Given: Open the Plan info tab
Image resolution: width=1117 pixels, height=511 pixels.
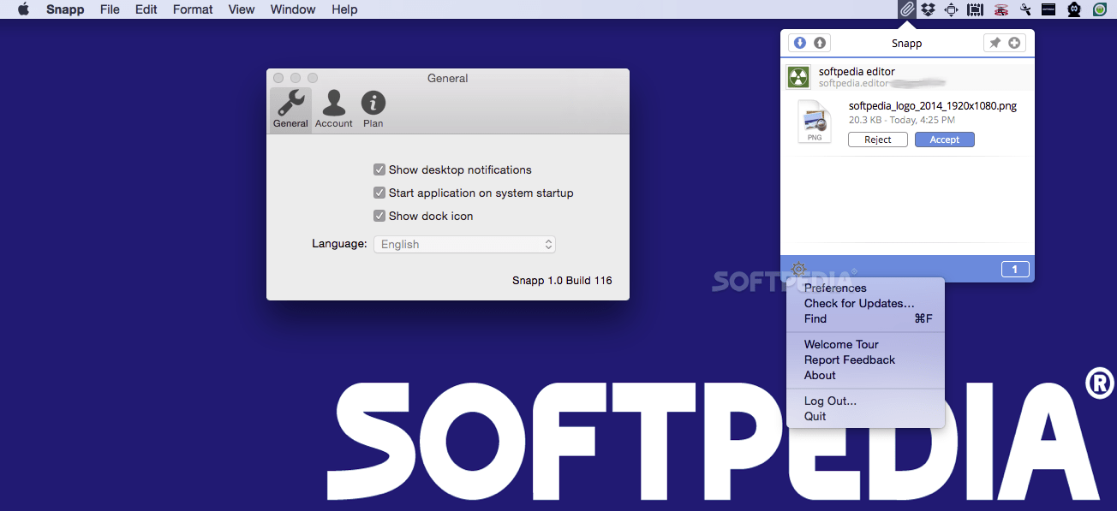Looking at the screenshot, I should coord(373,109).
